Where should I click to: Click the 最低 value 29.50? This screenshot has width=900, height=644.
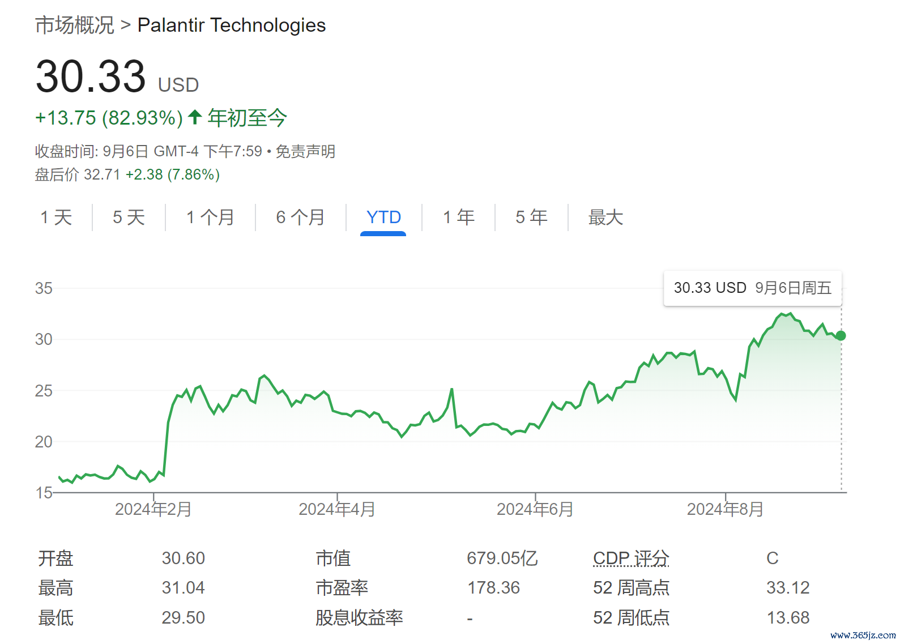pos(184,617)
